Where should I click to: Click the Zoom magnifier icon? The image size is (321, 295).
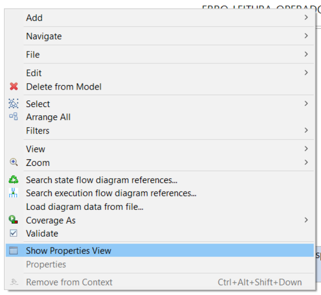coord(14,162)
